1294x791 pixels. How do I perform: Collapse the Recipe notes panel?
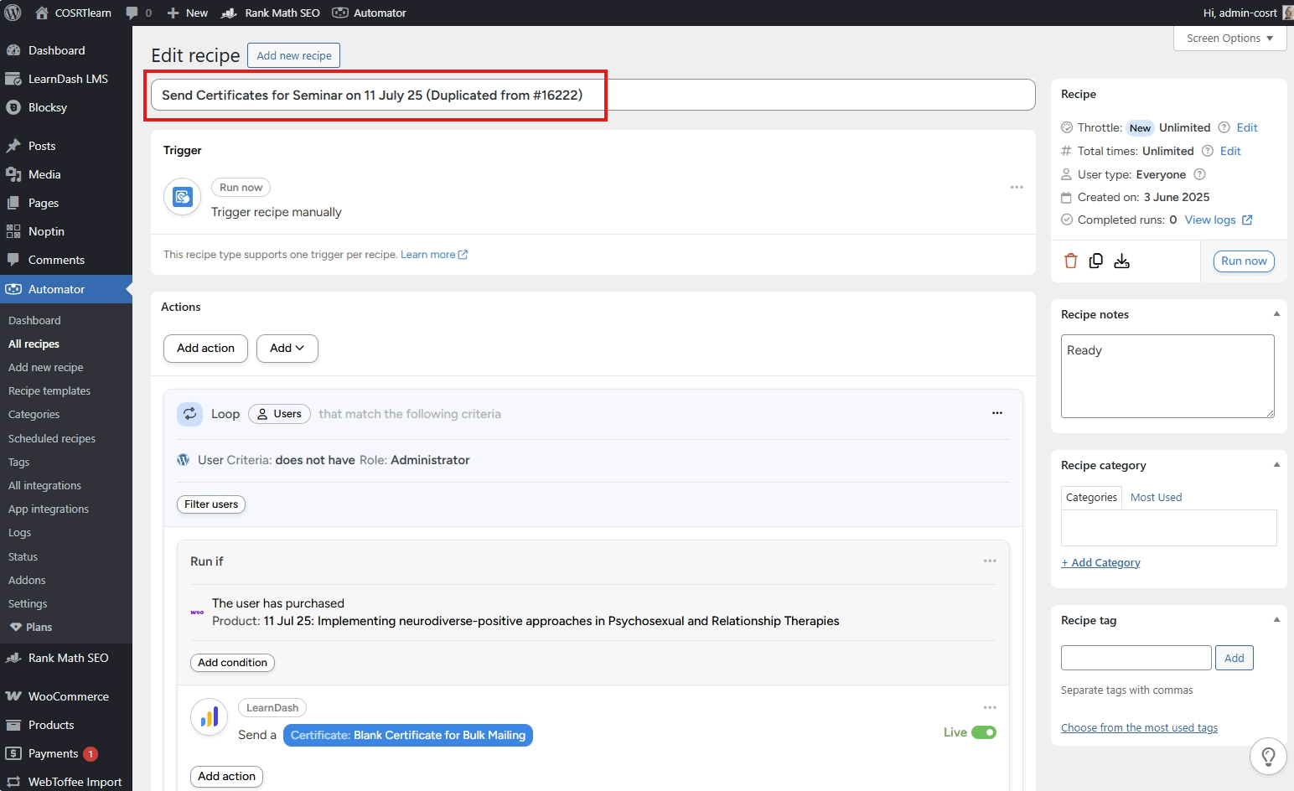1276,314
